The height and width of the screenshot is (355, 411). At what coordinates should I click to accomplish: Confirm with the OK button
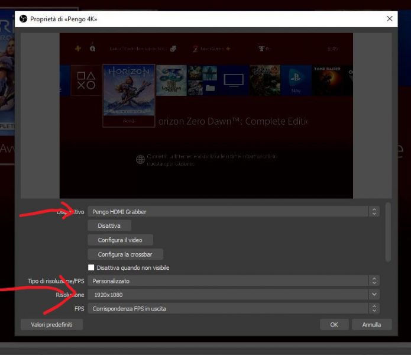334,325
